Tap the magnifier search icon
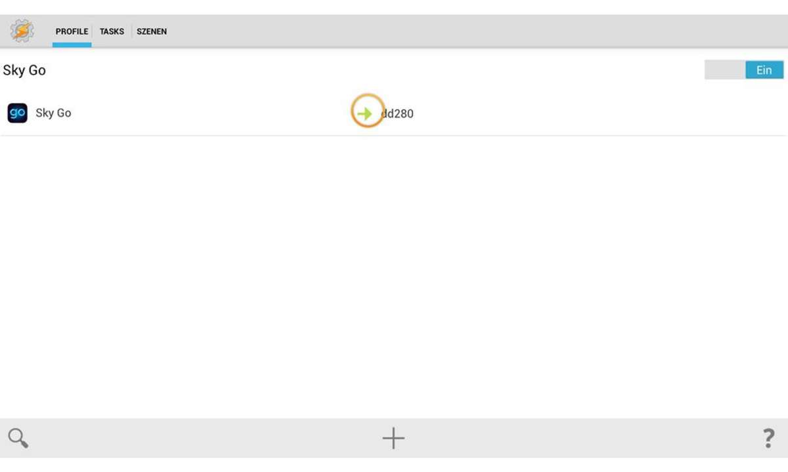 (18, 438)
